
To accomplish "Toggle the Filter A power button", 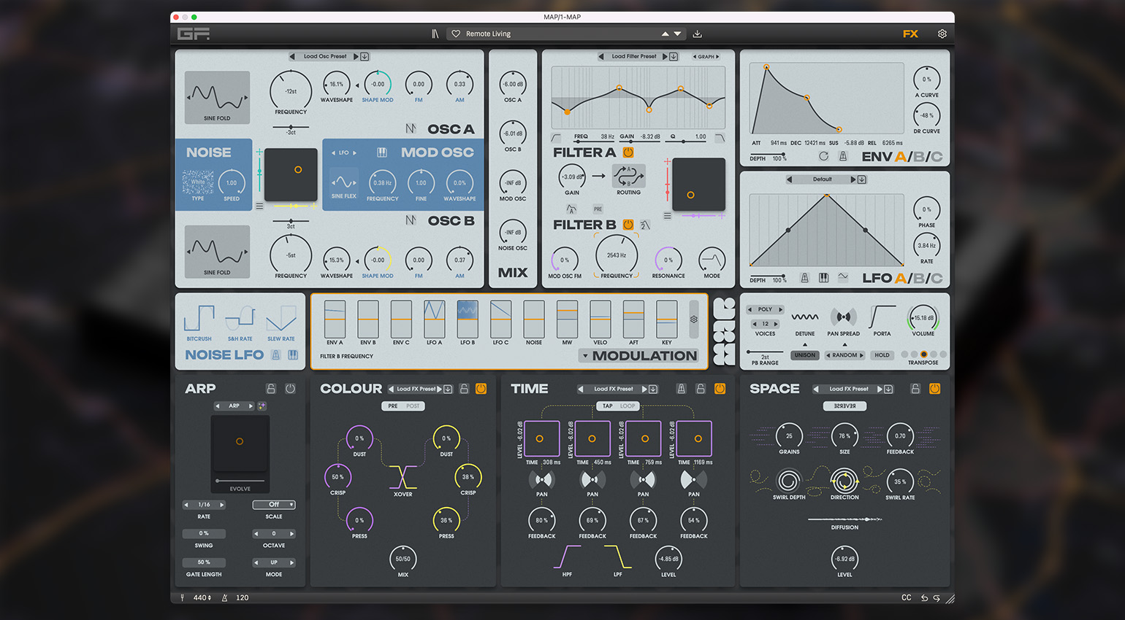I will point(628,152).
